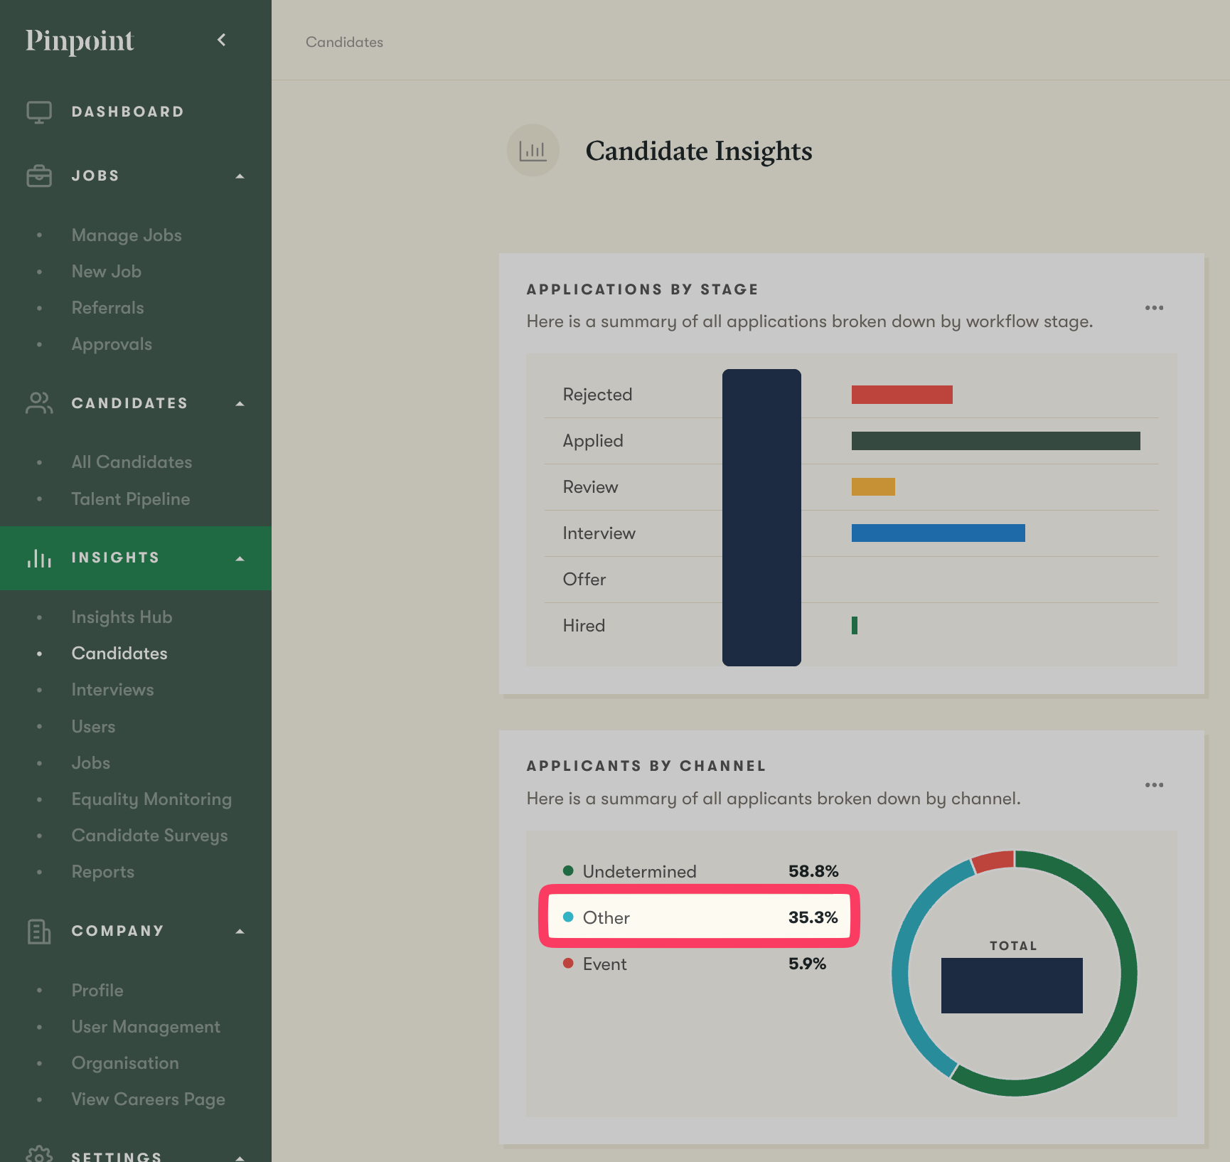Open Applications by Stage options menu
1230x1162 pixels.
click(1154, 308)
